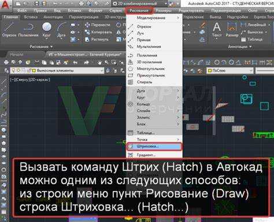The image size is (274, 222).
Task: Expand the Блок submenu
Action: [x=154, y=124]
